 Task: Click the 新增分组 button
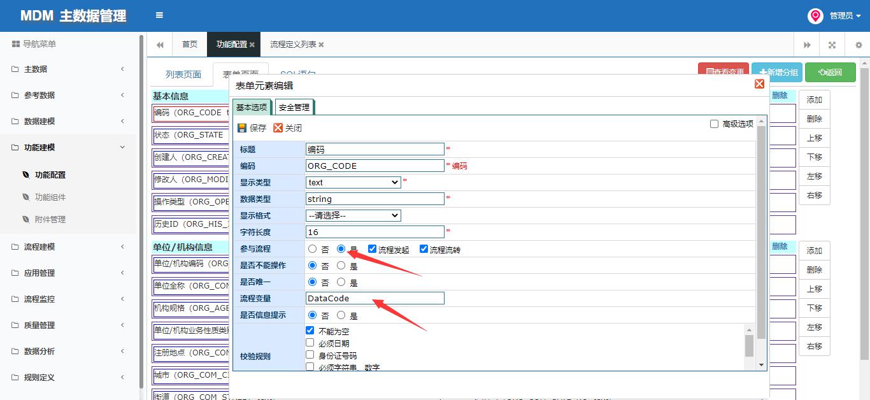coord(777,73)
